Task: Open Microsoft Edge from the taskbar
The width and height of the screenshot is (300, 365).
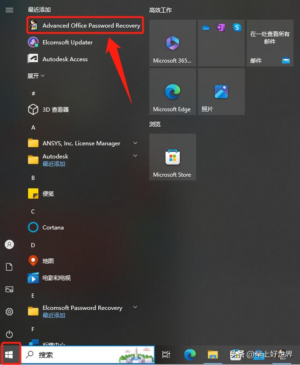Action: pyautogui.click(x=190, y=355)
